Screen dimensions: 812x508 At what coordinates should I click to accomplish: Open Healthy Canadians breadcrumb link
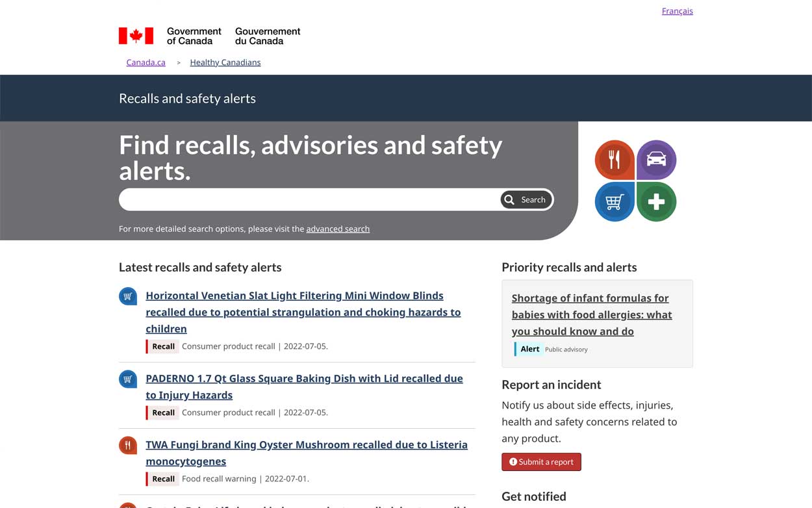tap(225, 62)
